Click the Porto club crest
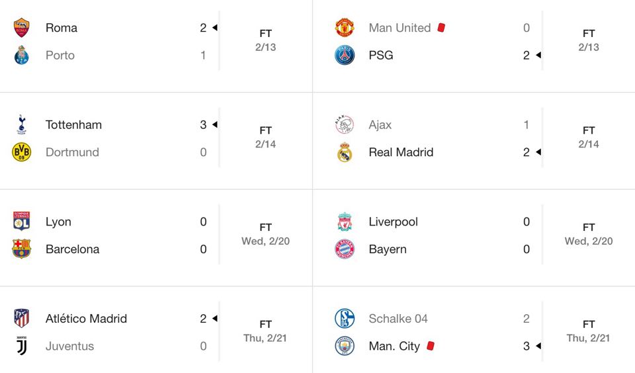This screenshot has width=635, height=373. tap(21, 55)
